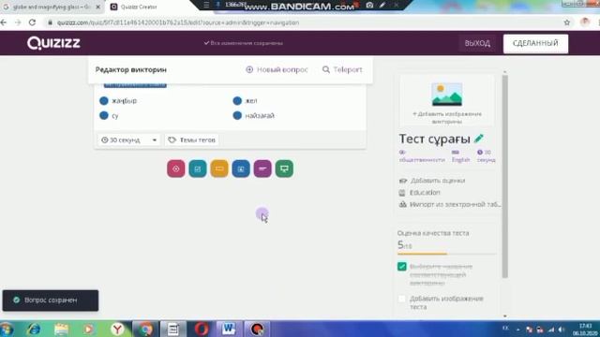Click the quiz image placeholder picture

pyautogui.click(x=447, y=95)
